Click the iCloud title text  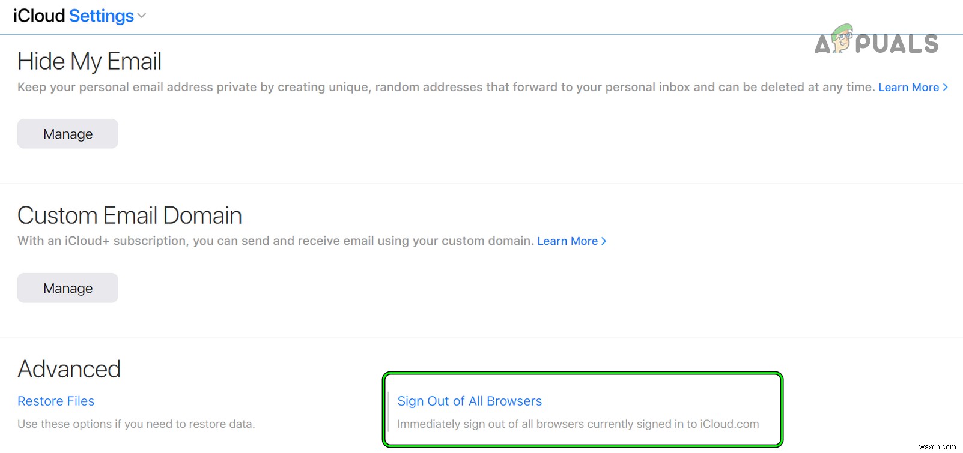click(x=39, y=16)
